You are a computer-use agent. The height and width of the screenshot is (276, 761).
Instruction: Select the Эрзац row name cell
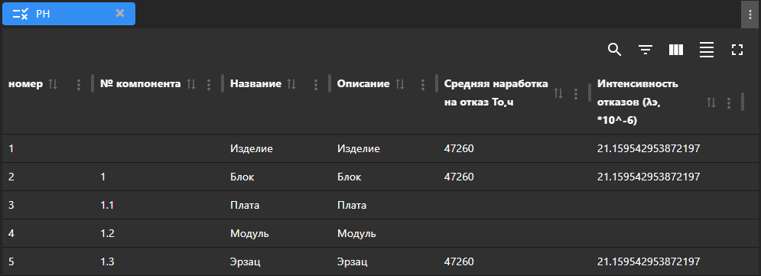(x=246, y=262)
